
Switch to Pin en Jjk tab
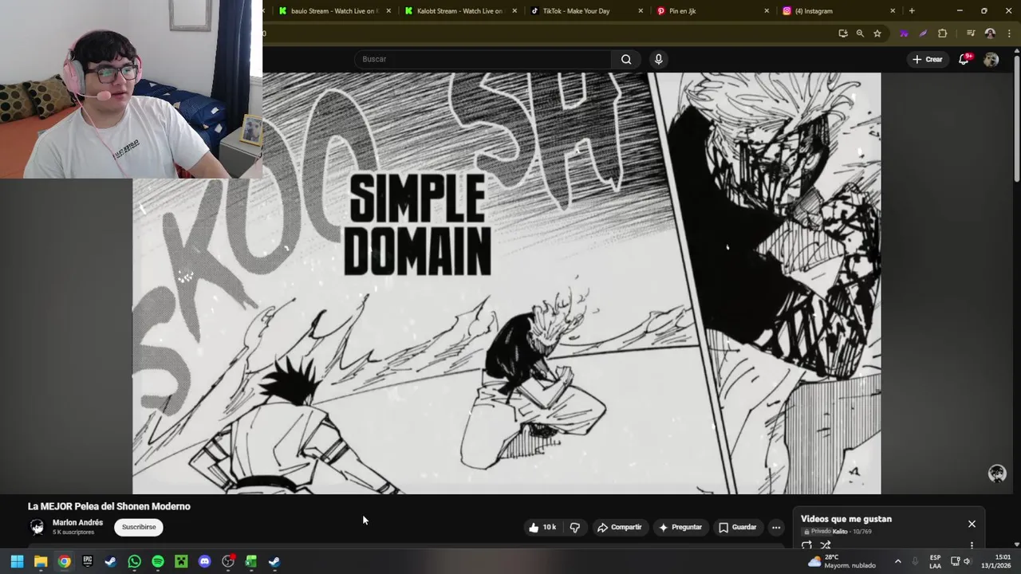click(x=712, y=11)
